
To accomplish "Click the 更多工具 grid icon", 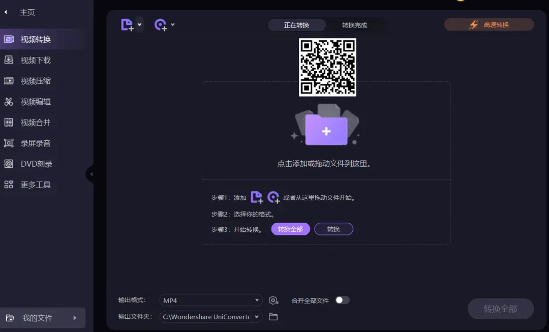I will coord(9,185).
